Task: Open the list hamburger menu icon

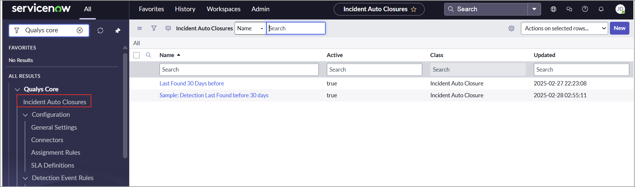Action: [140, 28]
